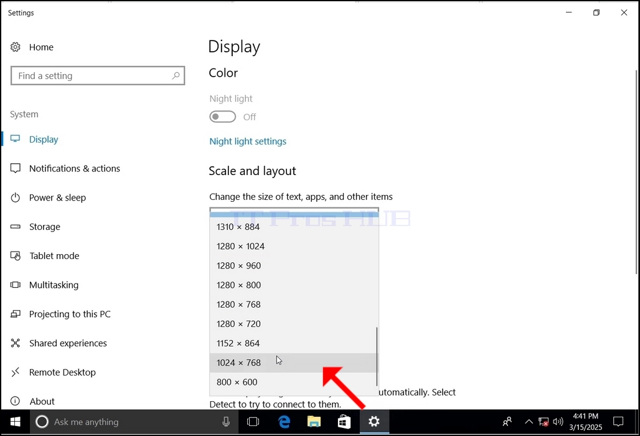Image resolution: width=640 pixels, height=436 pixels.
Task: Select 1152 × 864 resolution
Action: (294, 343)
